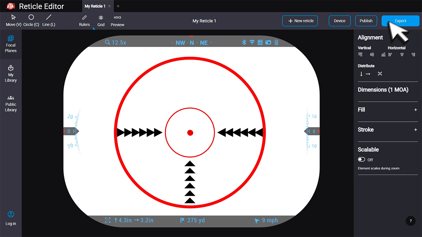This screenshot has height=237, width=422.
Task: Distribute elements horizontally with right arrow
Action: coord(368,74)
